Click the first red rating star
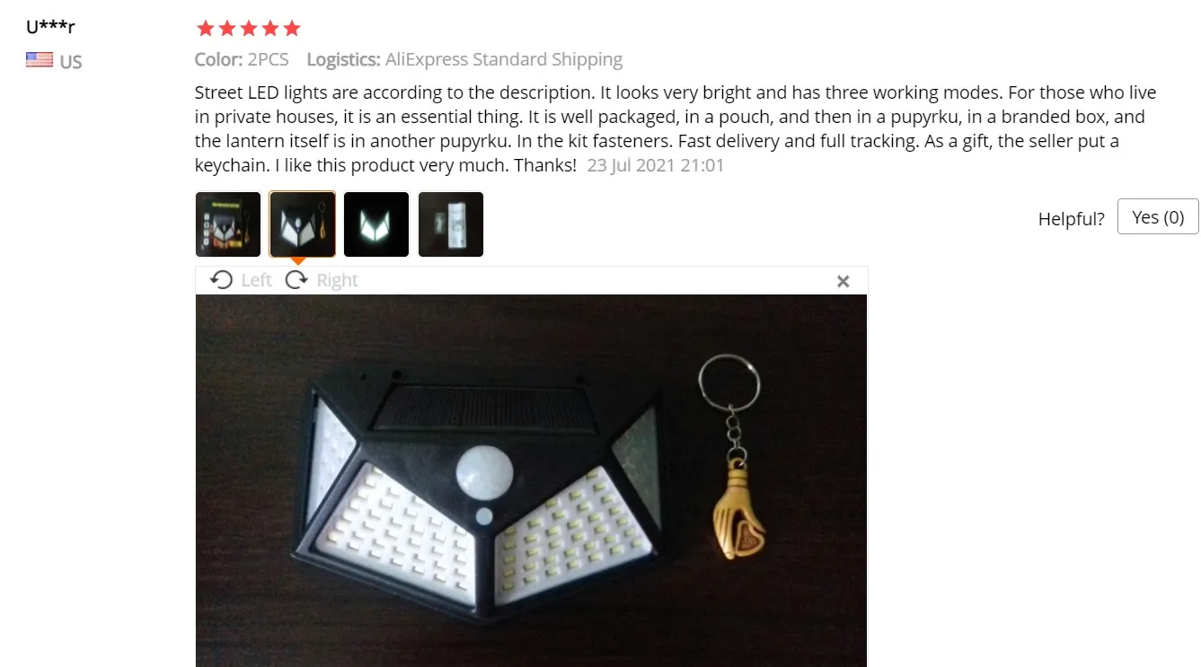Viewport: 1201px width, 667px height. pos(205,29)
